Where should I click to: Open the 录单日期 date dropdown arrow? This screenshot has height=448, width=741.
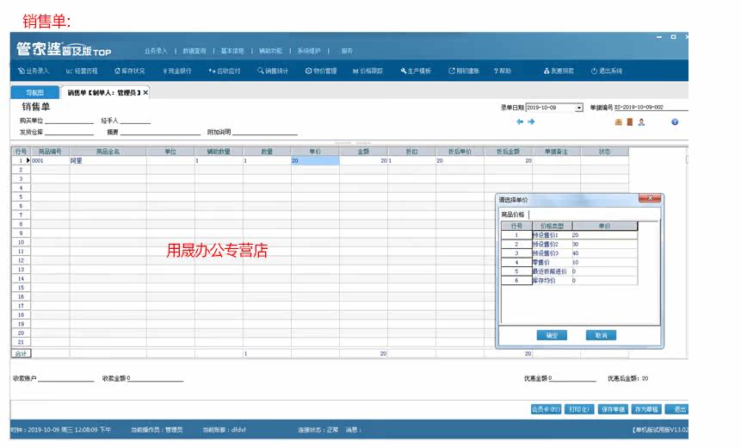[579, 108]
